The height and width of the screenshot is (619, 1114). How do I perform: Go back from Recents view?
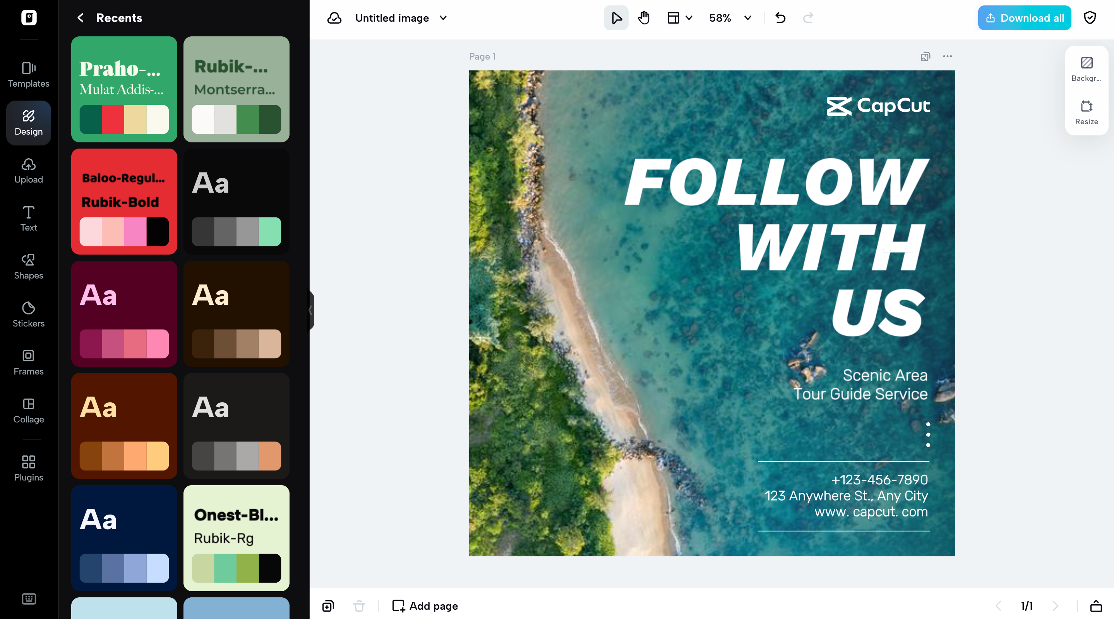pyautogui.click(x=81, y=18)
